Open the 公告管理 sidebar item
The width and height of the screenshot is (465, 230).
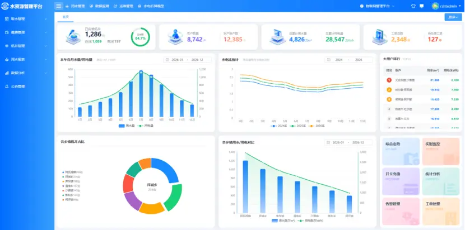click(x=27, y=87)
